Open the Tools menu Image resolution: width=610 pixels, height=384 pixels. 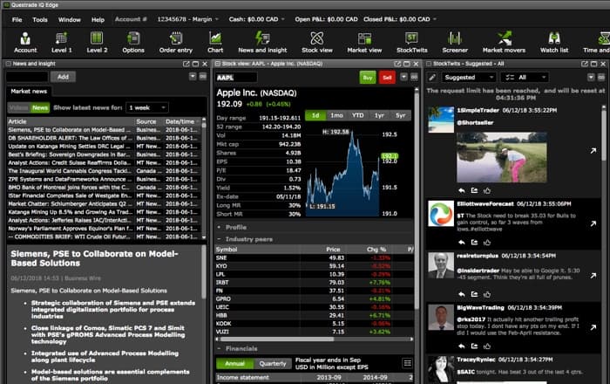tap(40, 19)
